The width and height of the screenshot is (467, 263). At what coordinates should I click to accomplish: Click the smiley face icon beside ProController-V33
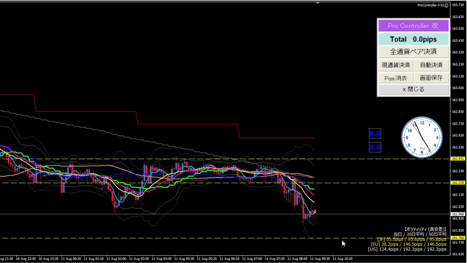[x=446, y=5]
